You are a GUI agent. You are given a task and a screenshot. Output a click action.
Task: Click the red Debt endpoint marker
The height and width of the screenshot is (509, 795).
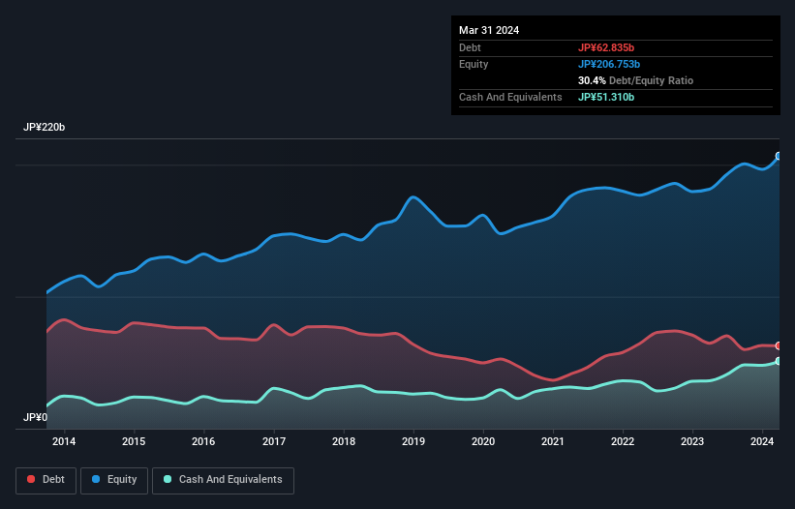point(778,345)
